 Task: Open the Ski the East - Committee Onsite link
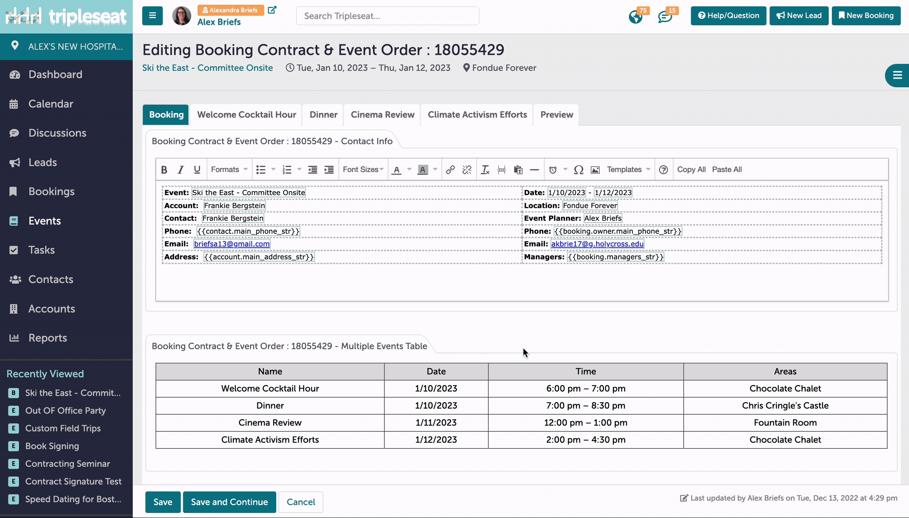(208, 68)
